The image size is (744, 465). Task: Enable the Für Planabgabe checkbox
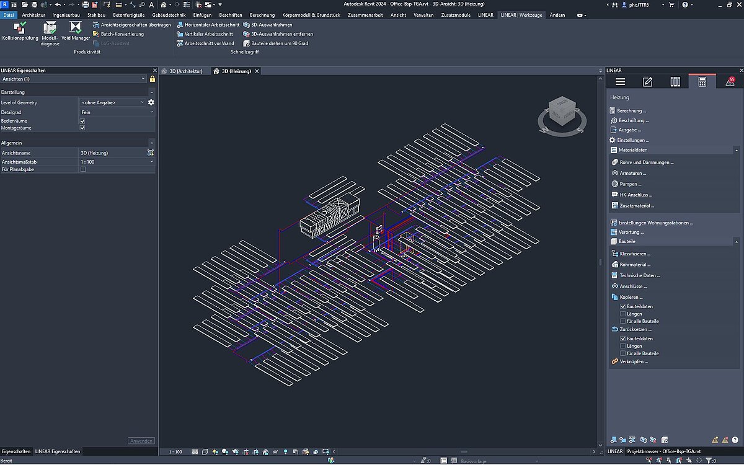[x=82, y=169]
